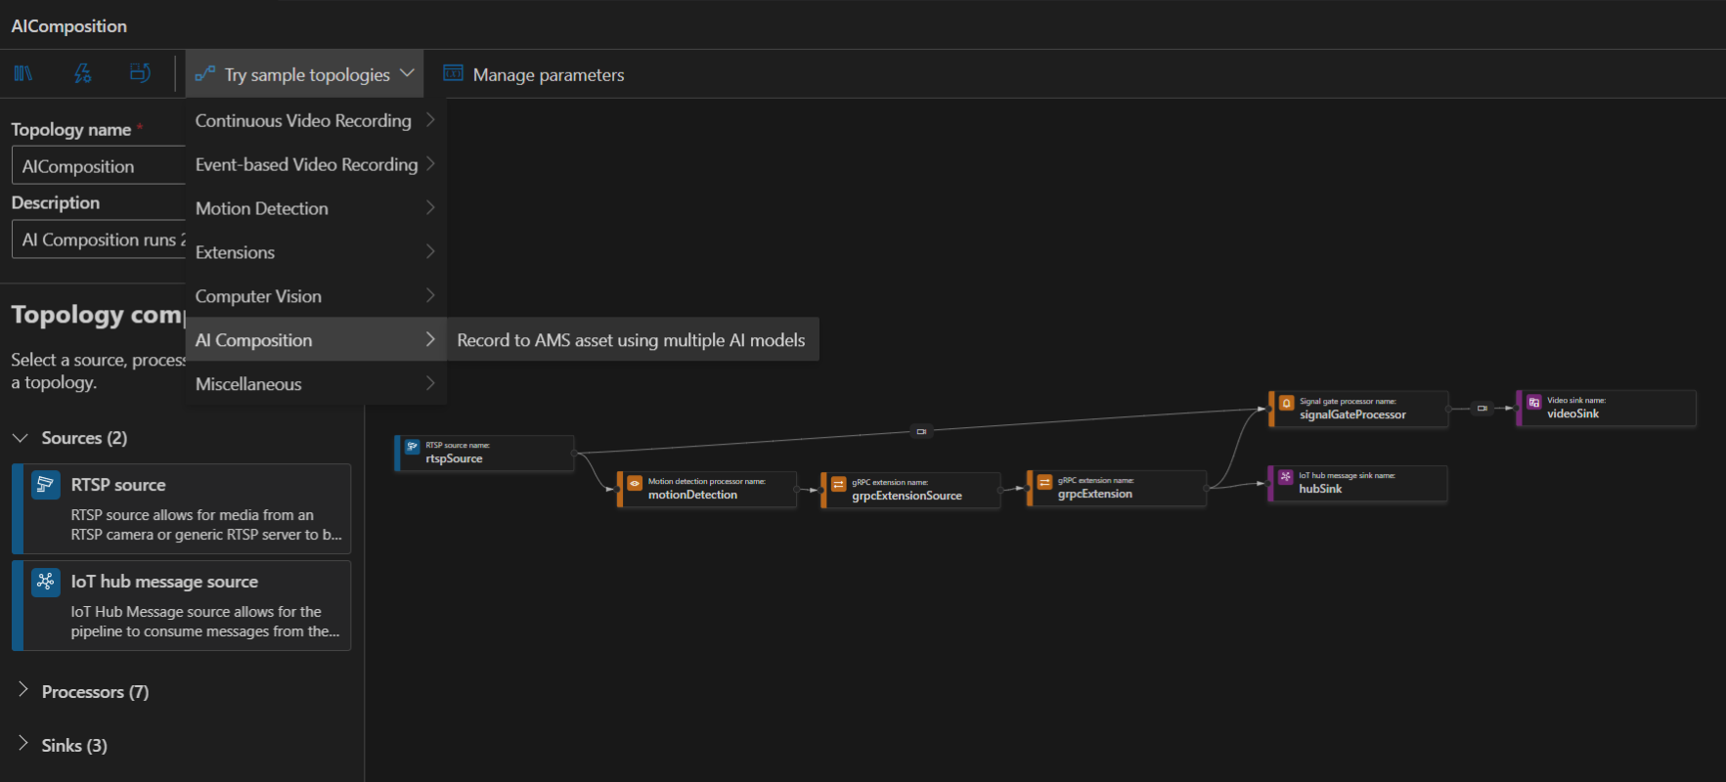
Task: Click the rtspSource node icon on canvas
Action: coord(413,447)
